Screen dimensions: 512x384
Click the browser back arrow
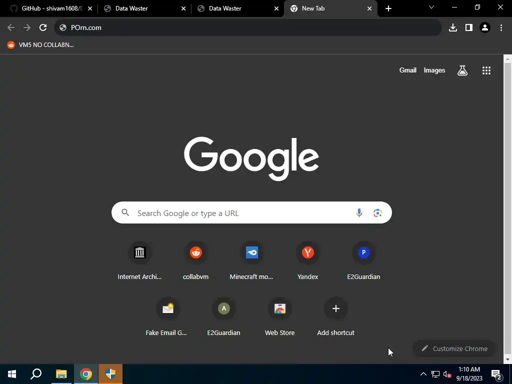pyautogui.click(x=11, y=28)
